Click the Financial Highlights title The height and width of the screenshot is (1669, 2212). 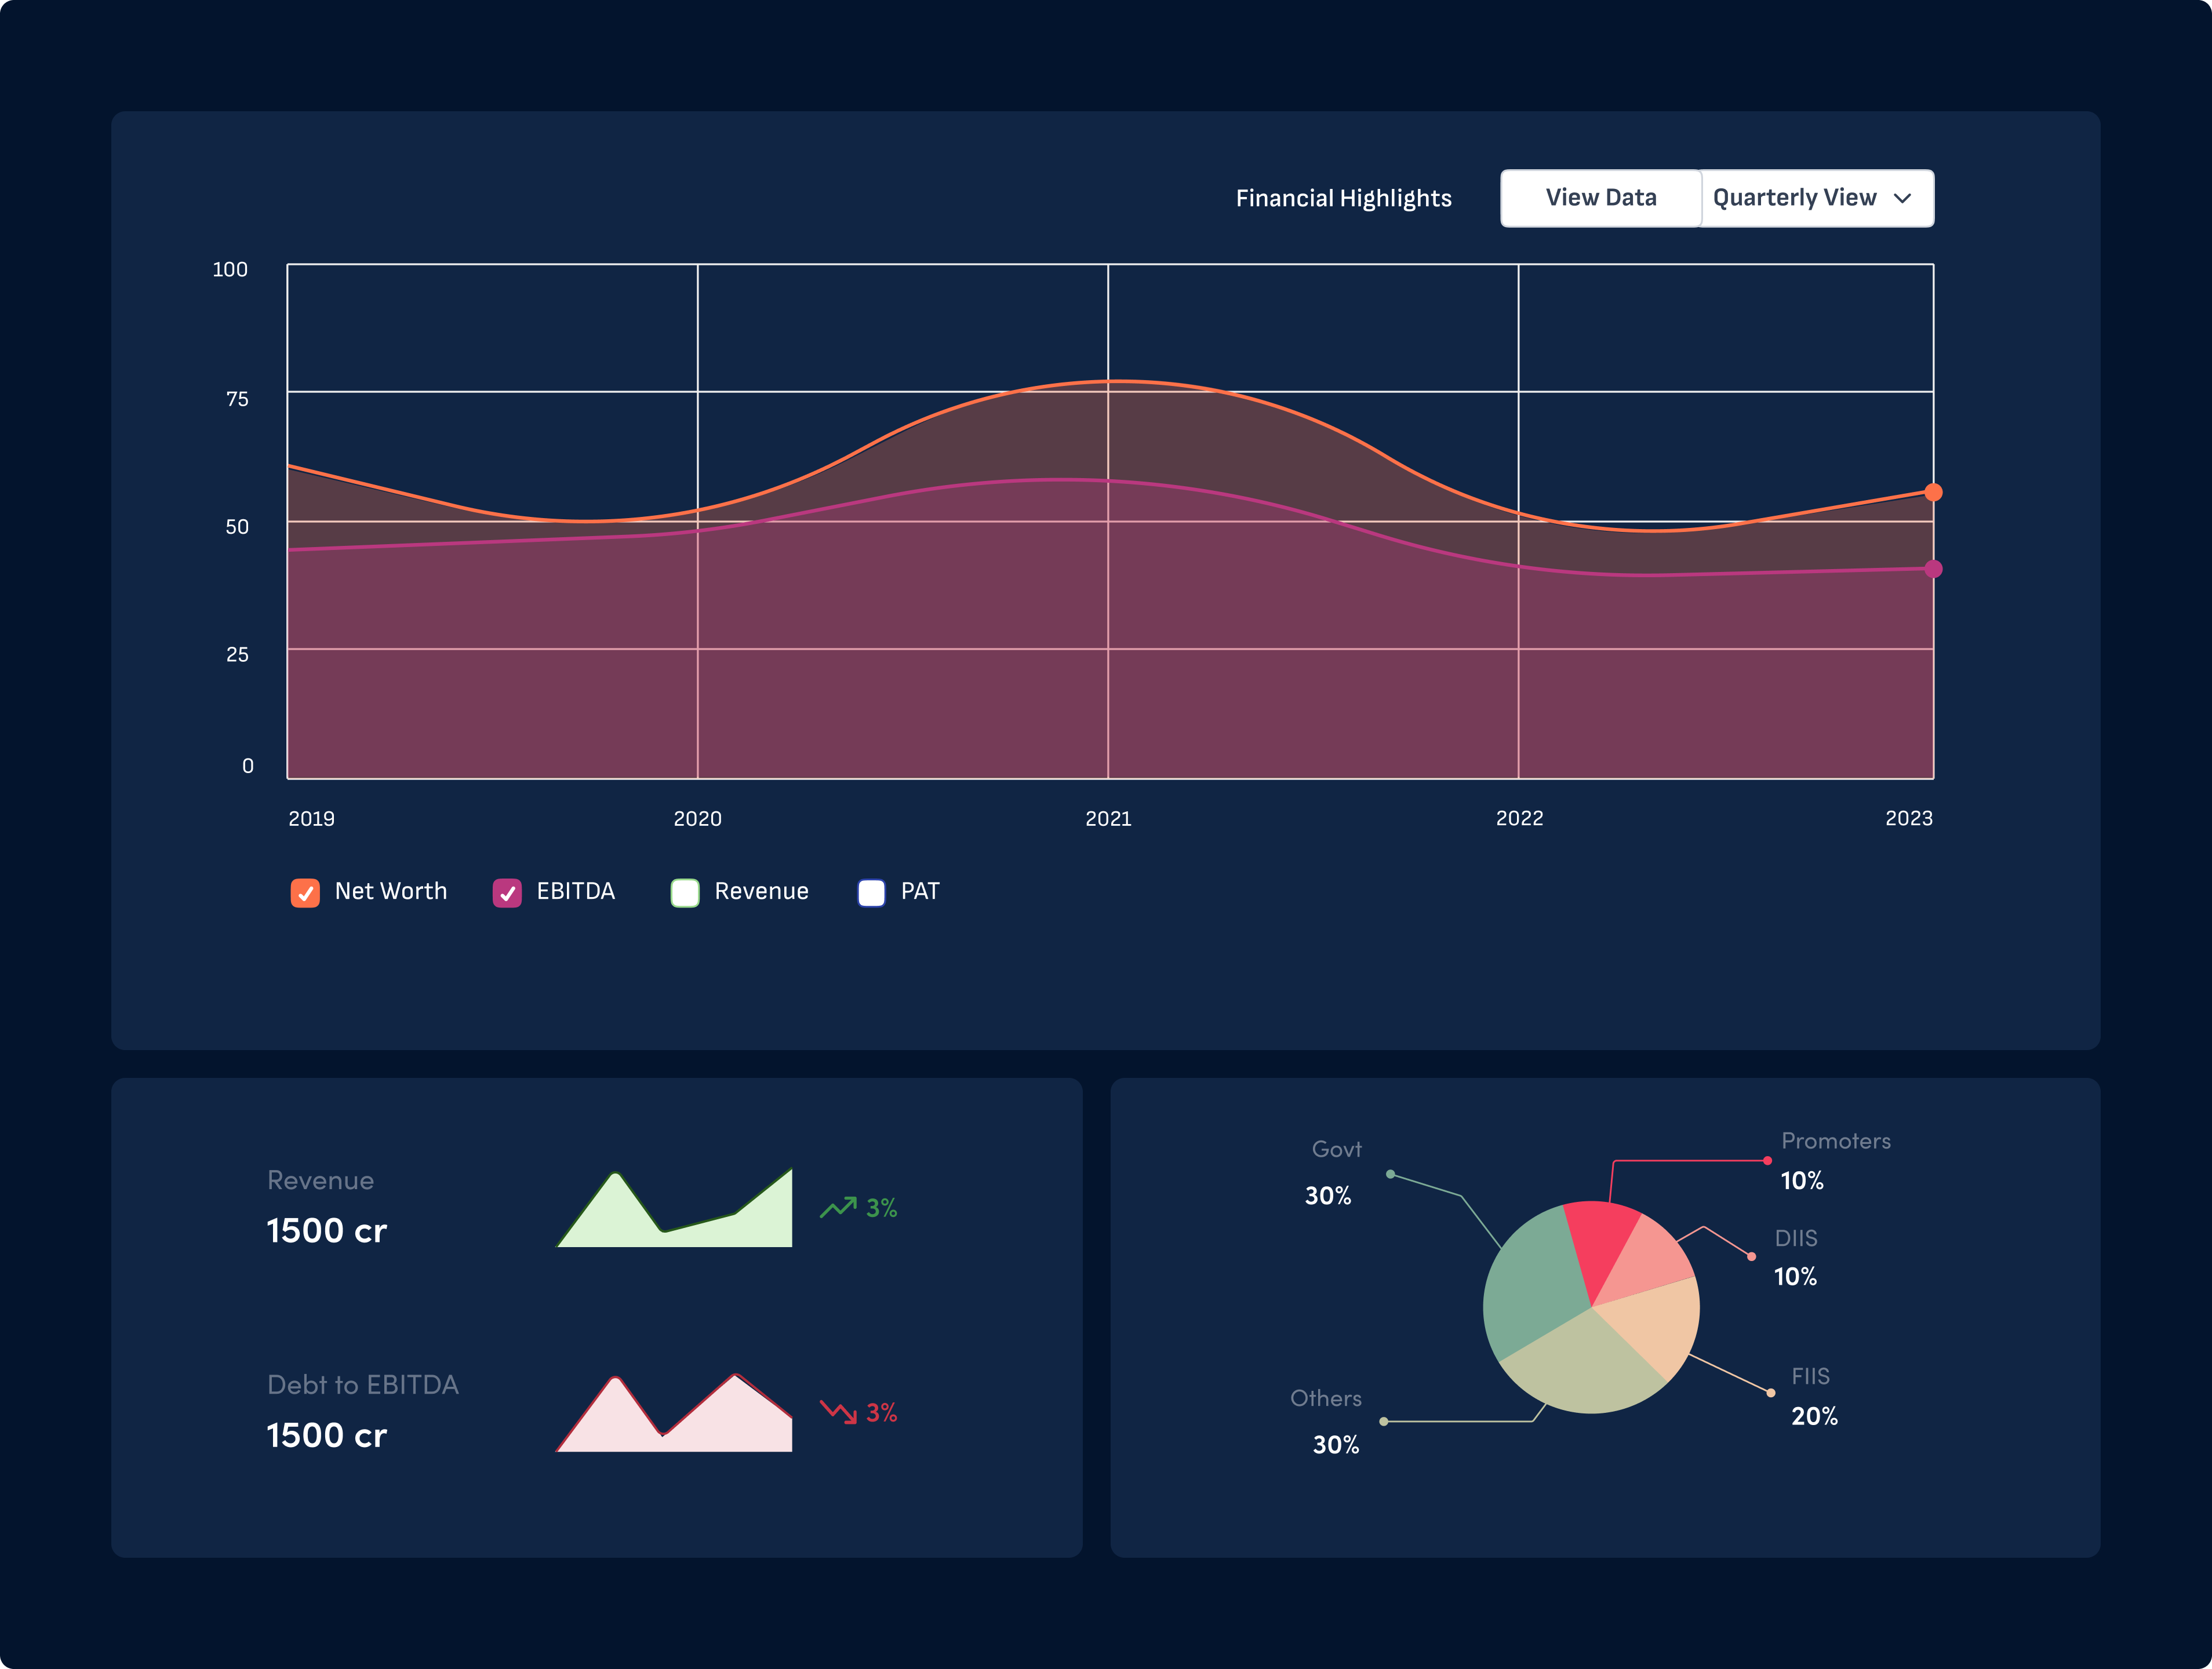pos(1343,198)
